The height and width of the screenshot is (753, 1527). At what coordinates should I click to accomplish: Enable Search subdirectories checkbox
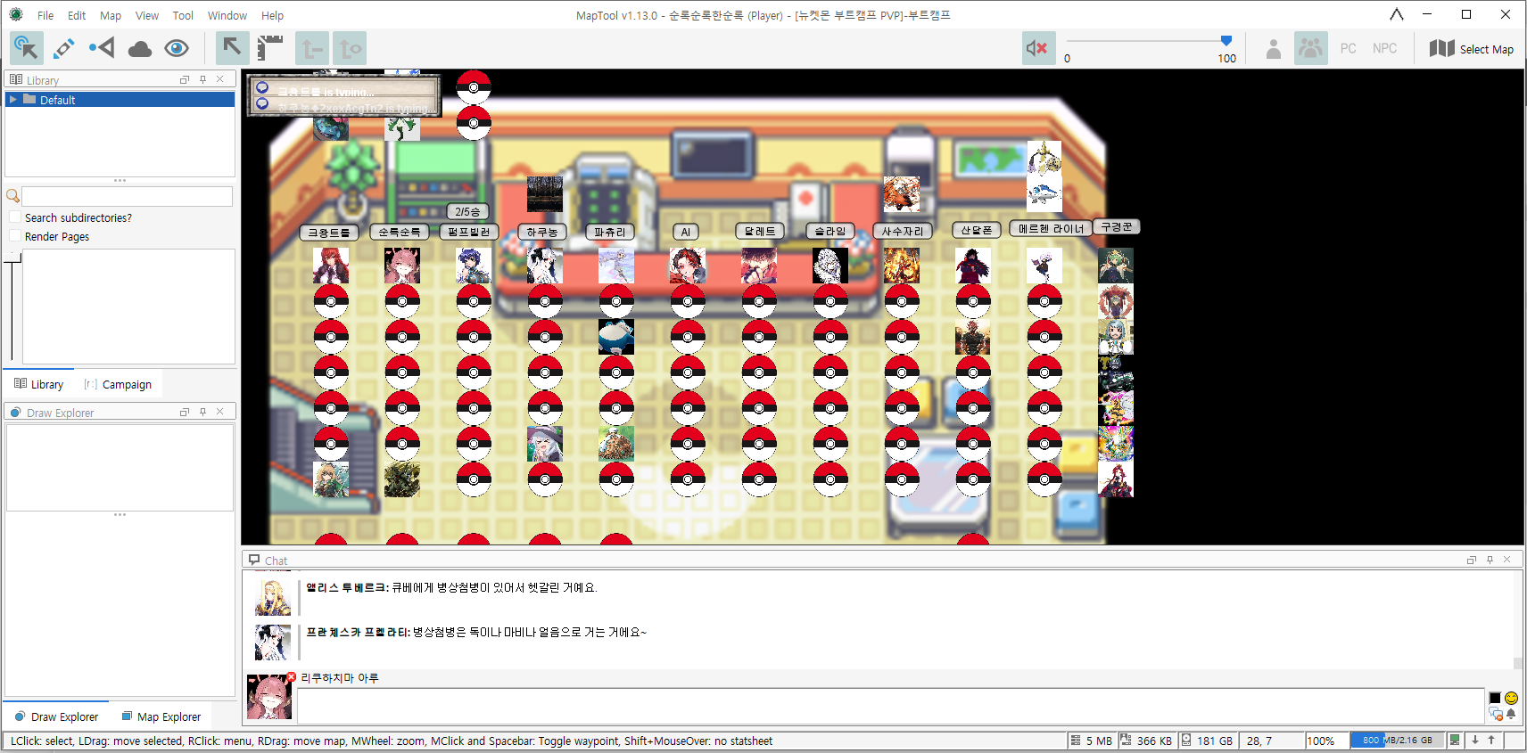pyautogui.click(x=14, y=217)
